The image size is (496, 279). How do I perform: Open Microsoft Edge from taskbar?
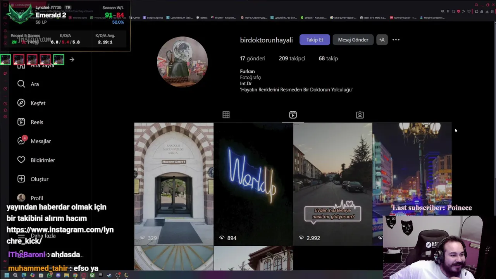[x=24, y=275]
